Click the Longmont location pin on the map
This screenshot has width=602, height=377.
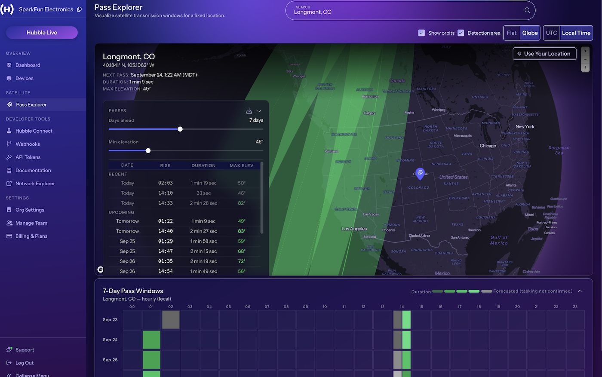click(x=420, y=173)
